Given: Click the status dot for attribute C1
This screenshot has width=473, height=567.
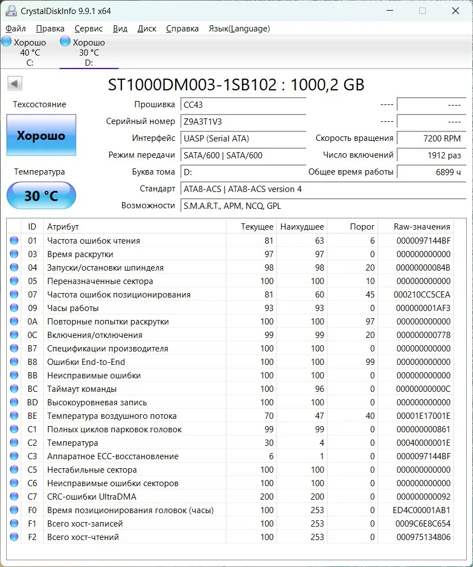Looking at the screenshot, I should tap(14, 429).
